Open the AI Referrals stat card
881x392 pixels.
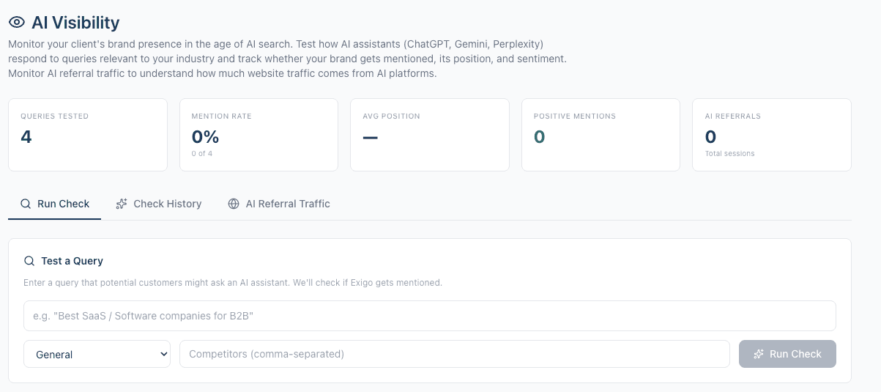[772, 135]
